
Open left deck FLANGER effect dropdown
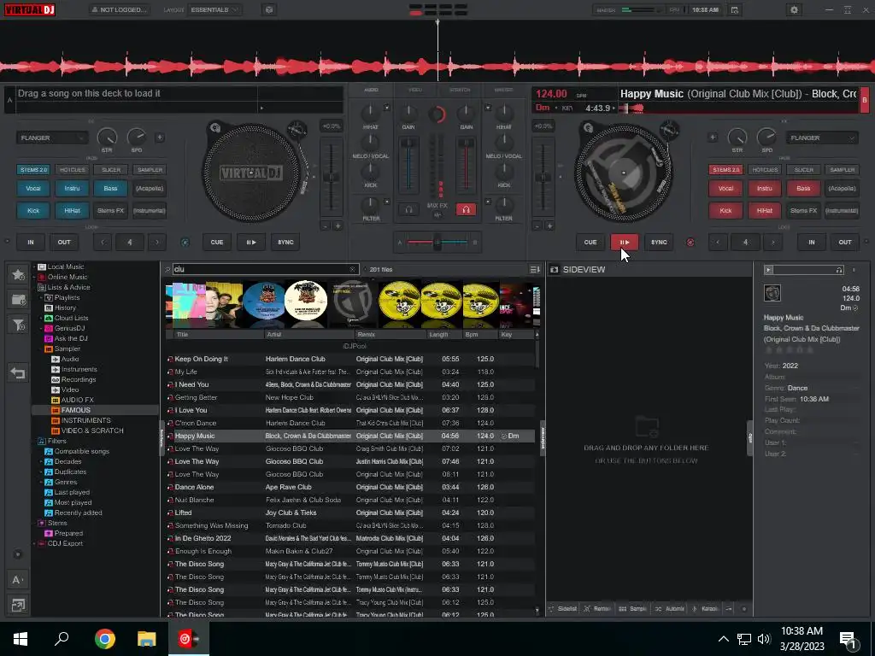click(52, 138)
